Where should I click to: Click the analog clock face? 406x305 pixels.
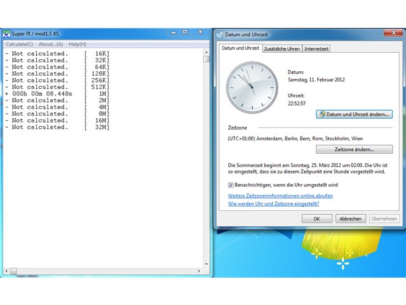252,88
